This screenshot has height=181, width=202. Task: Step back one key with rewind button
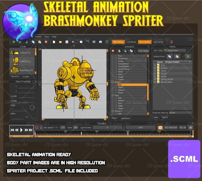click(x=17, y=130)
